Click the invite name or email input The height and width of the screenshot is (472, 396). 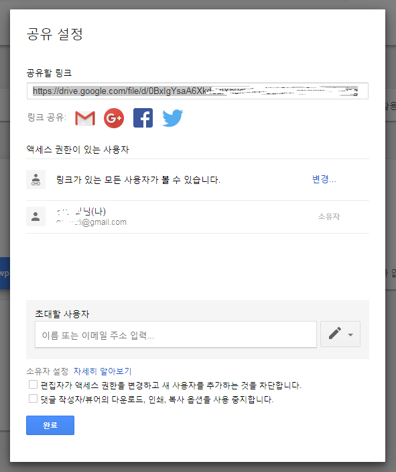tap(176, 334)
